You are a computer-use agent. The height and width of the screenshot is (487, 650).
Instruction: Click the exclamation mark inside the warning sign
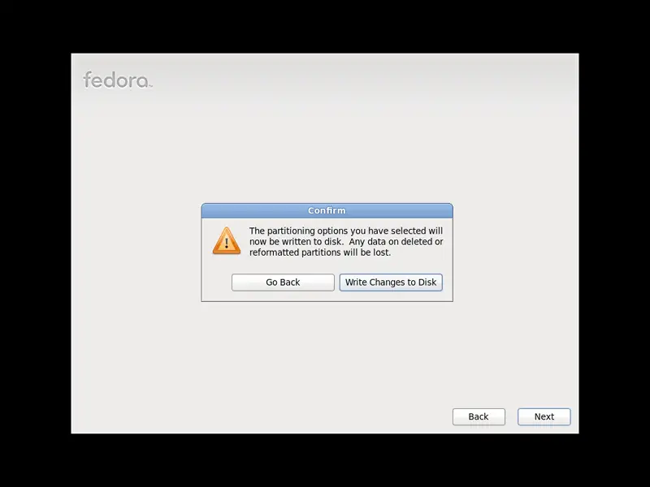click(227, 243)
